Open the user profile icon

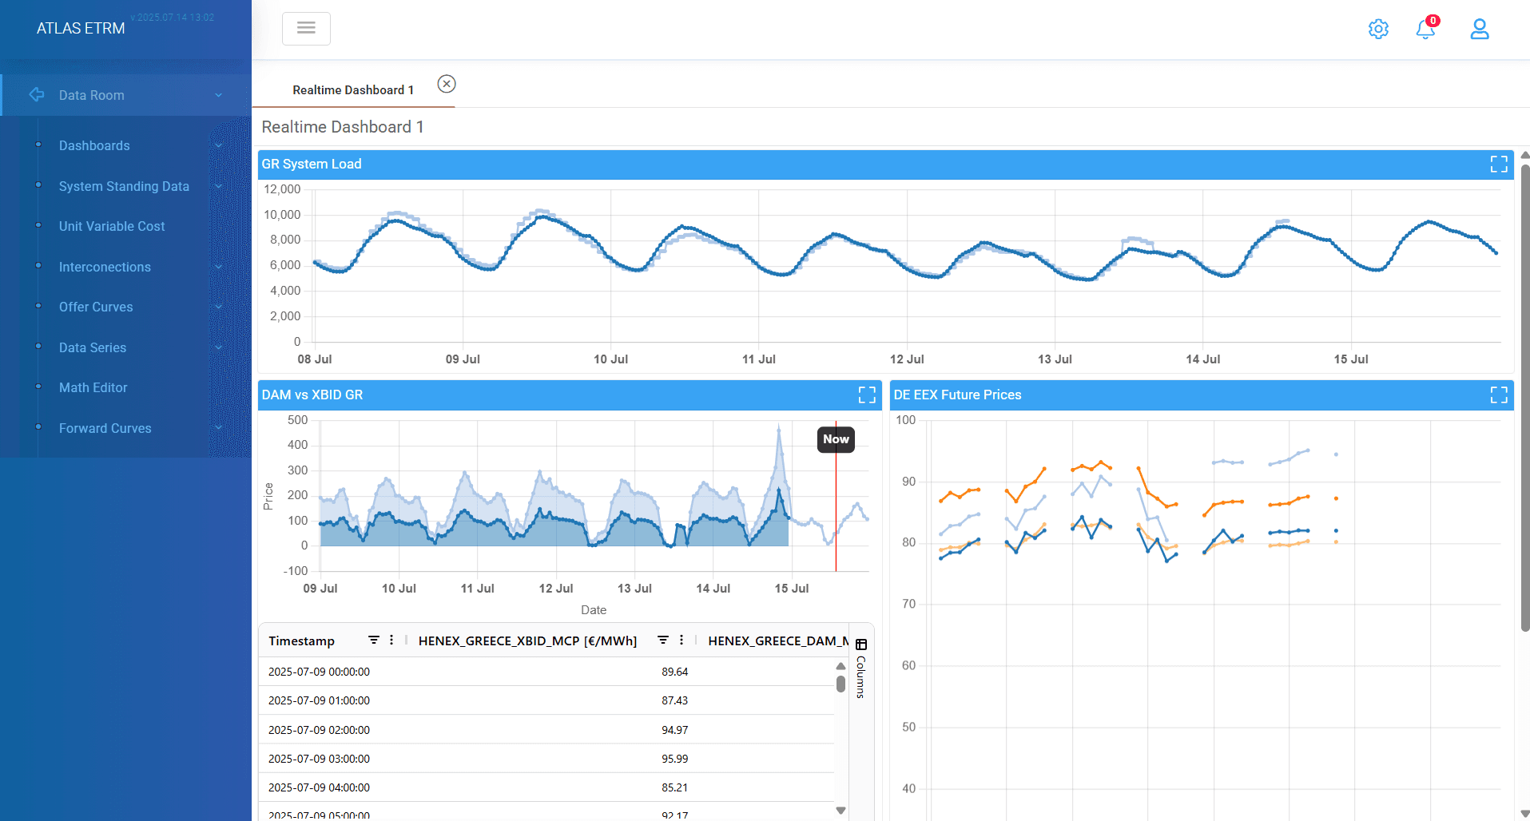pyautogui.click(x=1480, y=29)
